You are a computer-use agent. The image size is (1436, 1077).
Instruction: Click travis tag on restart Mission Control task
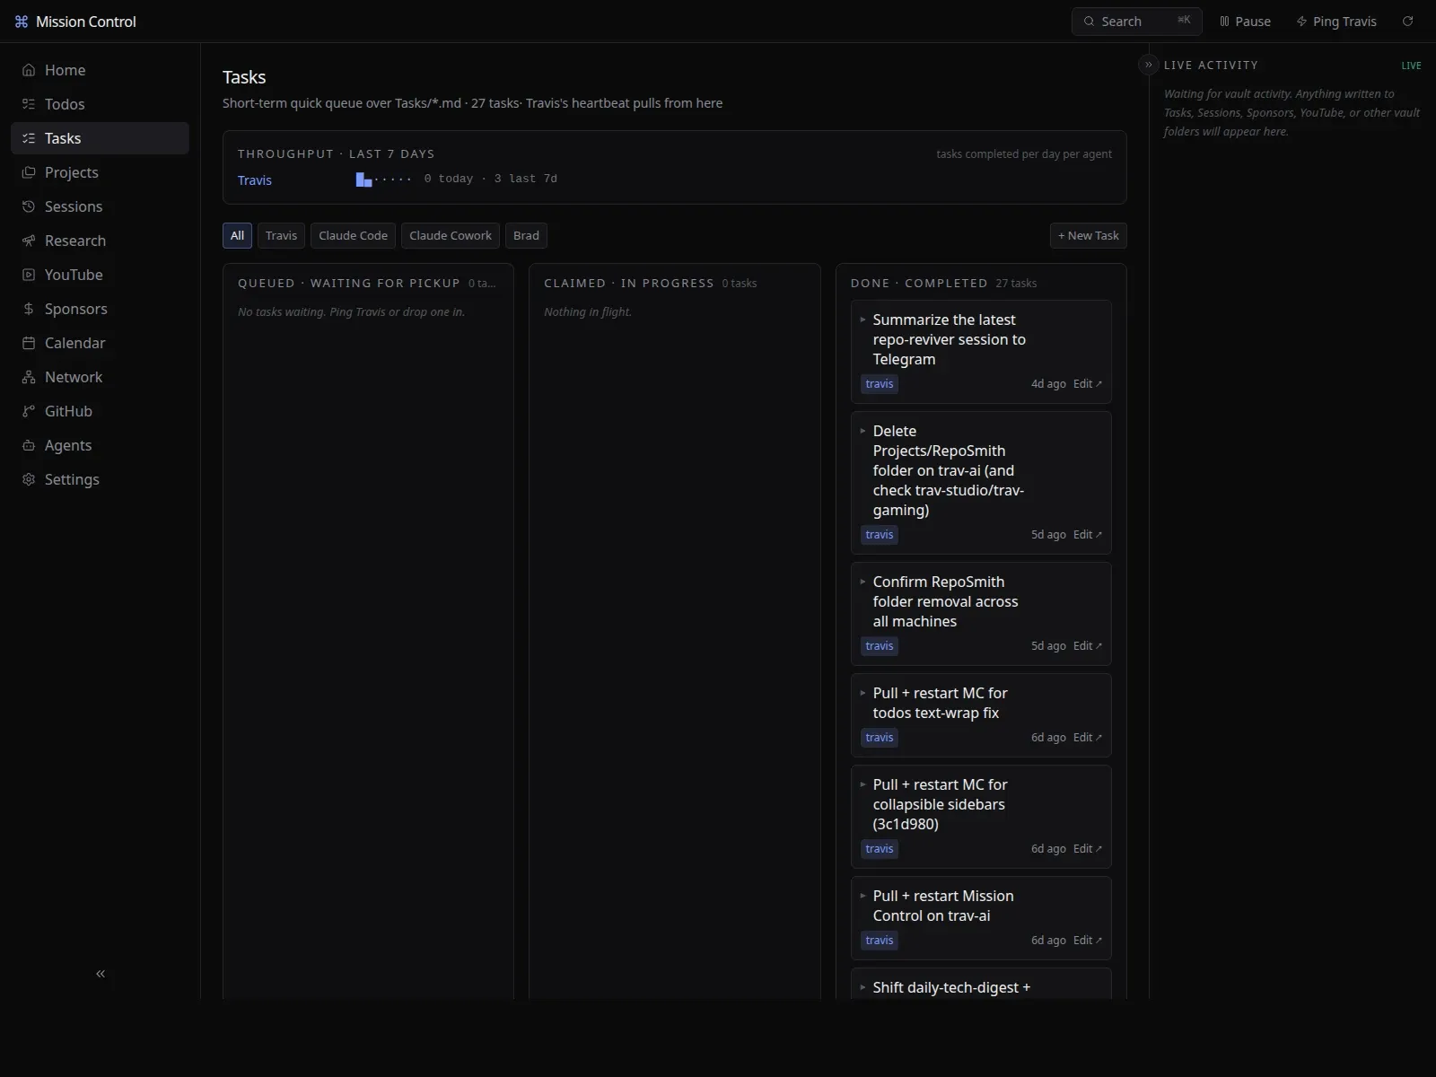pos(880,941)
